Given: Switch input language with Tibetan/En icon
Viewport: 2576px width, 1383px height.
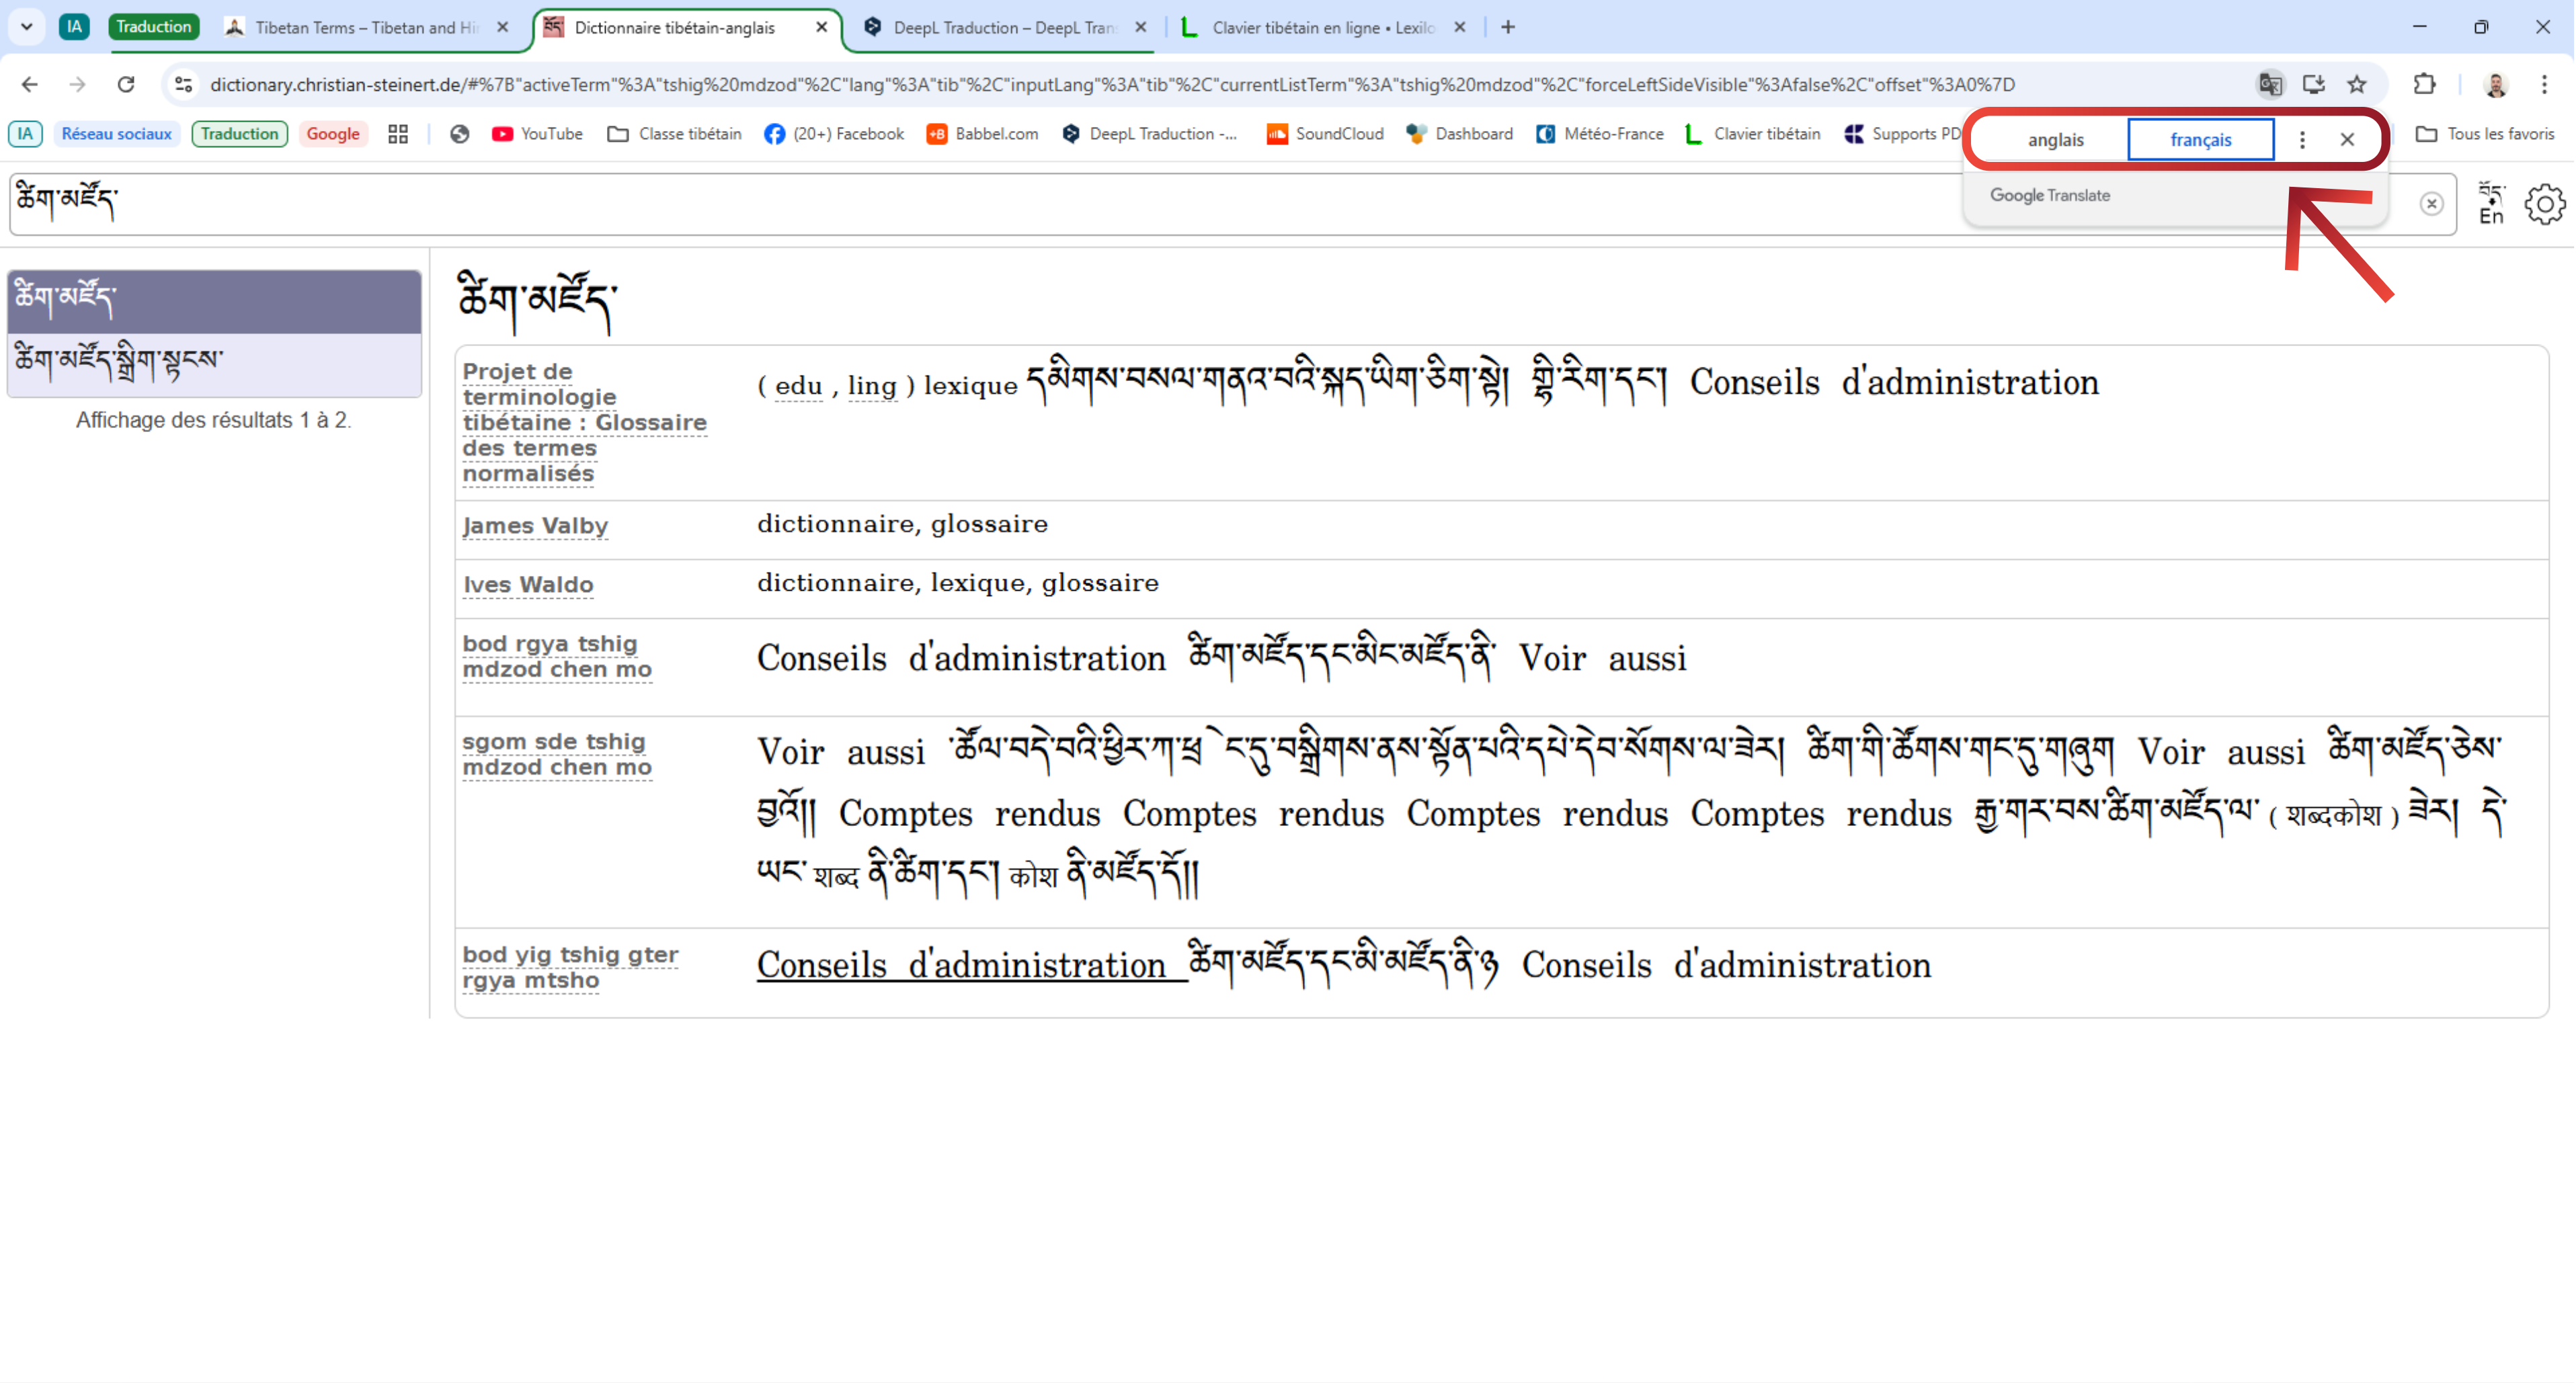Looking at the screenshot, I should [x=2491, y=203].
